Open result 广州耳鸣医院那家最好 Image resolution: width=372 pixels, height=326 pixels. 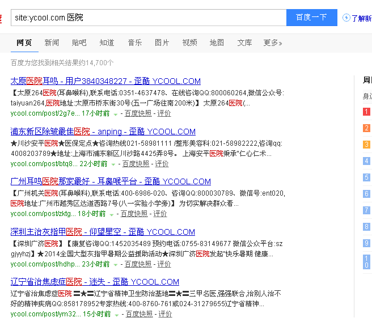click(111, 181)
